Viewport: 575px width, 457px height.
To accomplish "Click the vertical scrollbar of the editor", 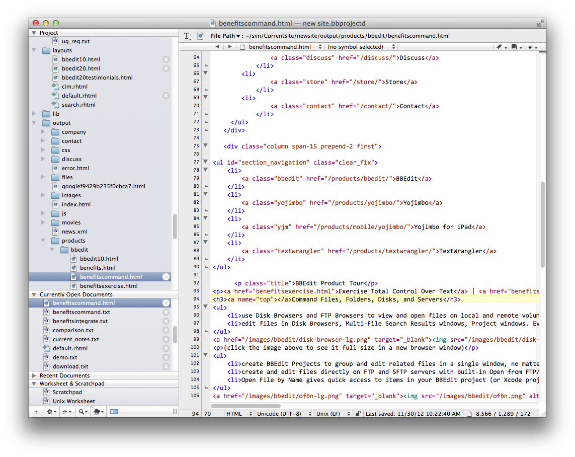I will point(542,224).
